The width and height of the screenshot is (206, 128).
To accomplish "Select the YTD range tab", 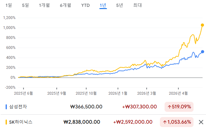I will 85,5.
